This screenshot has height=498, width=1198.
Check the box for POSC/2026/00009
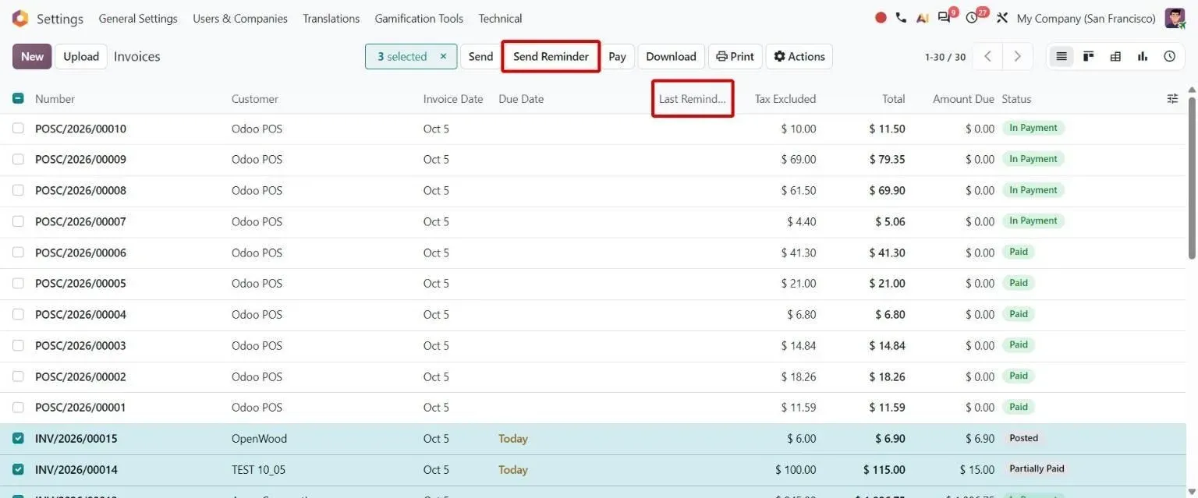(18, 159)
